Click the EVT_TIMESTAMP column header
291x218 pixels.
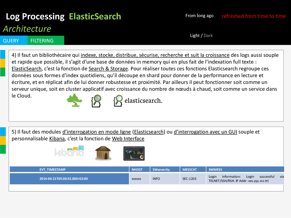tap(69, 169)
